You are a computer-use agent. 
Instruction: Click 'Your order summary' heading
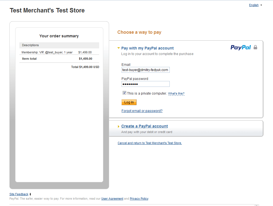[59, 36]
